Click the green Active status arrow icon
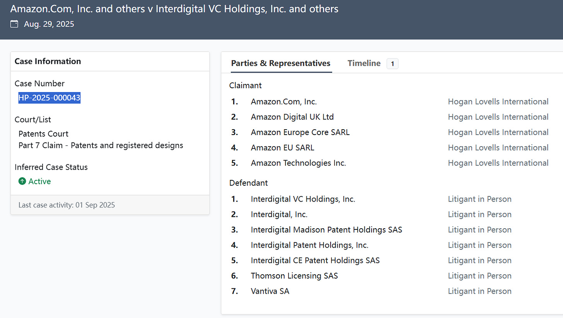 [x=22, y=181]
